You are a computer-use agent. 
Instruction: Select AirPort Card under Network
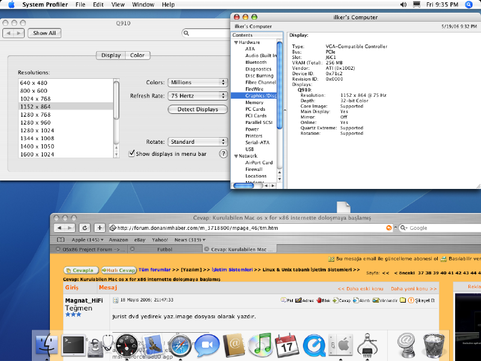259,162
